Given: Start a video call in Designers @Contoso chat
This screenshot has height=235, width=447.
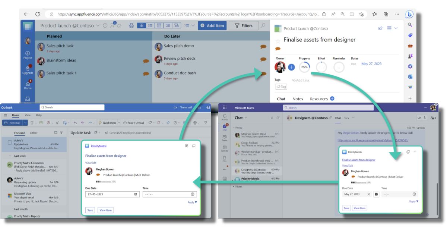Looking at the screenshot, I should [x=419, y=118].
